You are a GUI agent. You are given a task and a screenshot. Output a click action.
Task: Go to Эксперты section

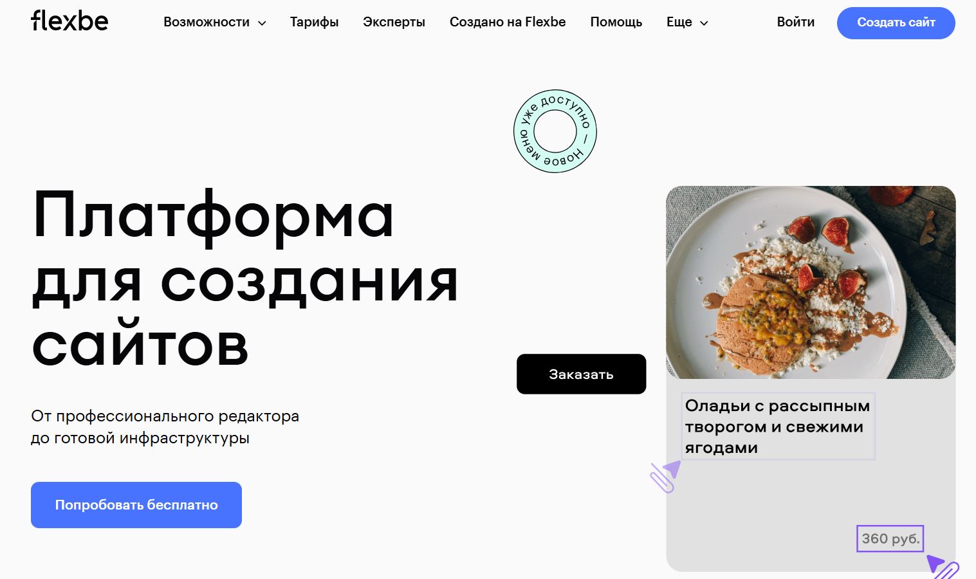pyautogui.click(x=394, y=22)
